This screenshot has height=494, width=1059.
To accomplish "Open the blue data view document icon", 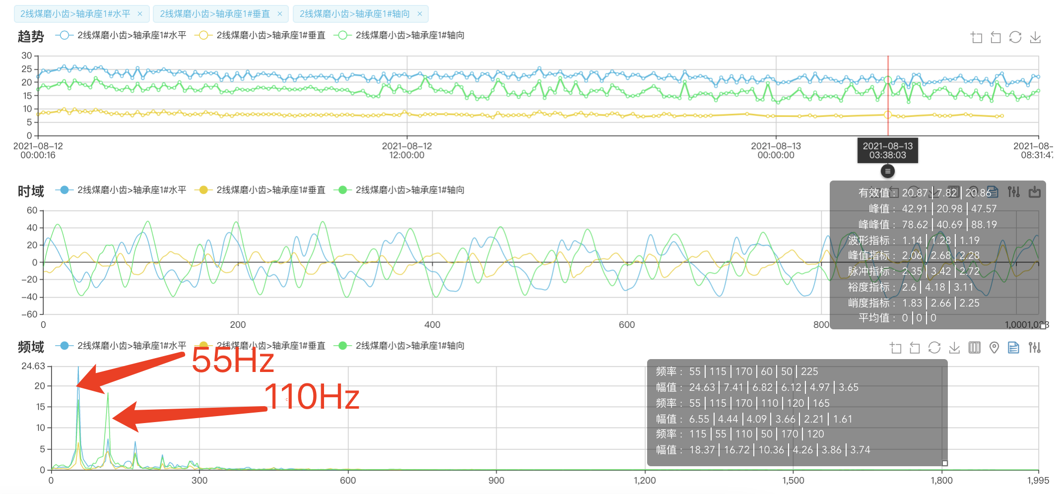I will coord(1013,348).
